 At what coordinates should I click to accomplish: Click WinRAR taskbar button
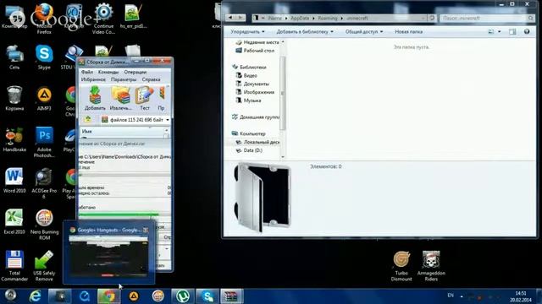(x=231, y=296)
